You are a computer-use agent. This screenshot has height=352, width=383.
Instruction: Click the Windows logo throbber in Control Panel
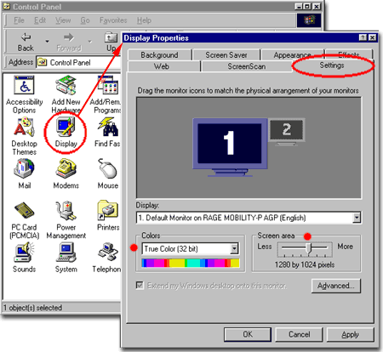click(309, 20)
